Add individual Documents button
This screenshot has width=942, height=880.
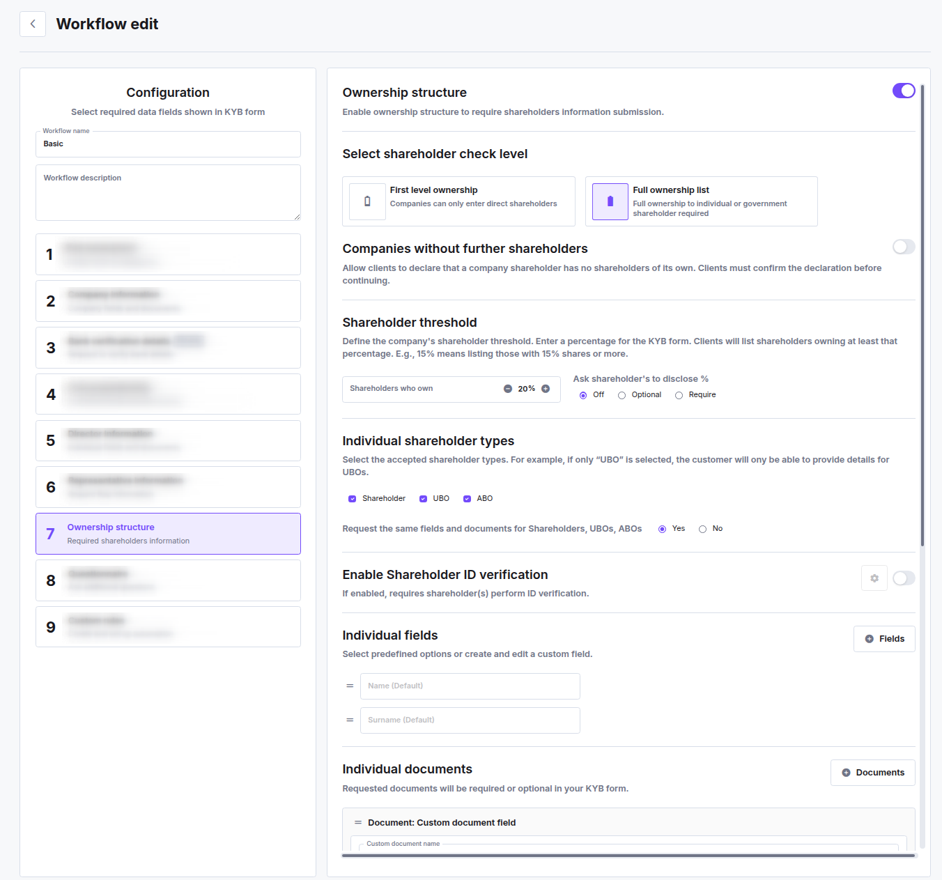tap(873, 773)
